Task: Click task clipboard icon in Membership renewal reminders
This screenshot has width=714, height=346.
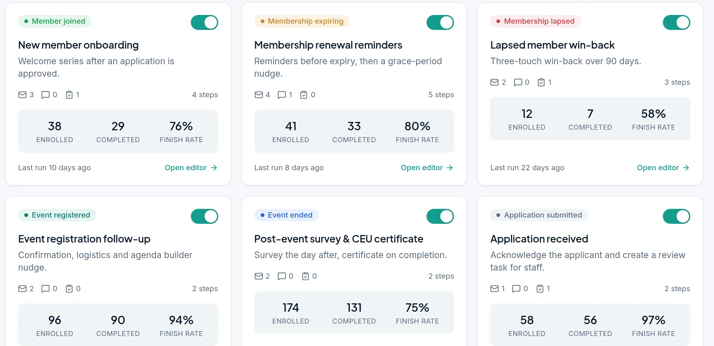Action: [304, 95]
